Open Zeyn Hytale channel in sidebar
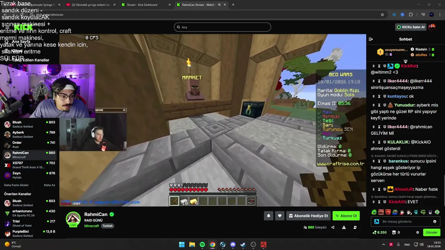The width and height of the screenshot is (445, 250). (30, 175)
